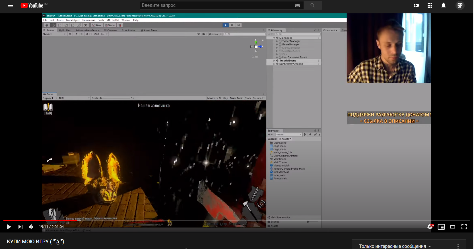The image size is (474, 249).
Task: Open the 'In Assets' search scope dropdown
Action: pos(285,139)
